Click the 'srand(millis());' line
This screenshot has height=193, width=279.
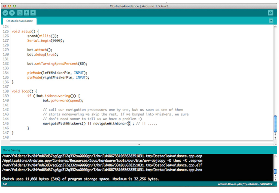click(43, 36)
